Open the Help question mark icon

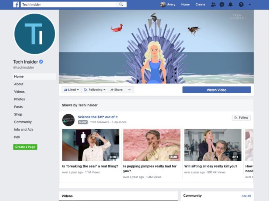(x=241, y=4)
